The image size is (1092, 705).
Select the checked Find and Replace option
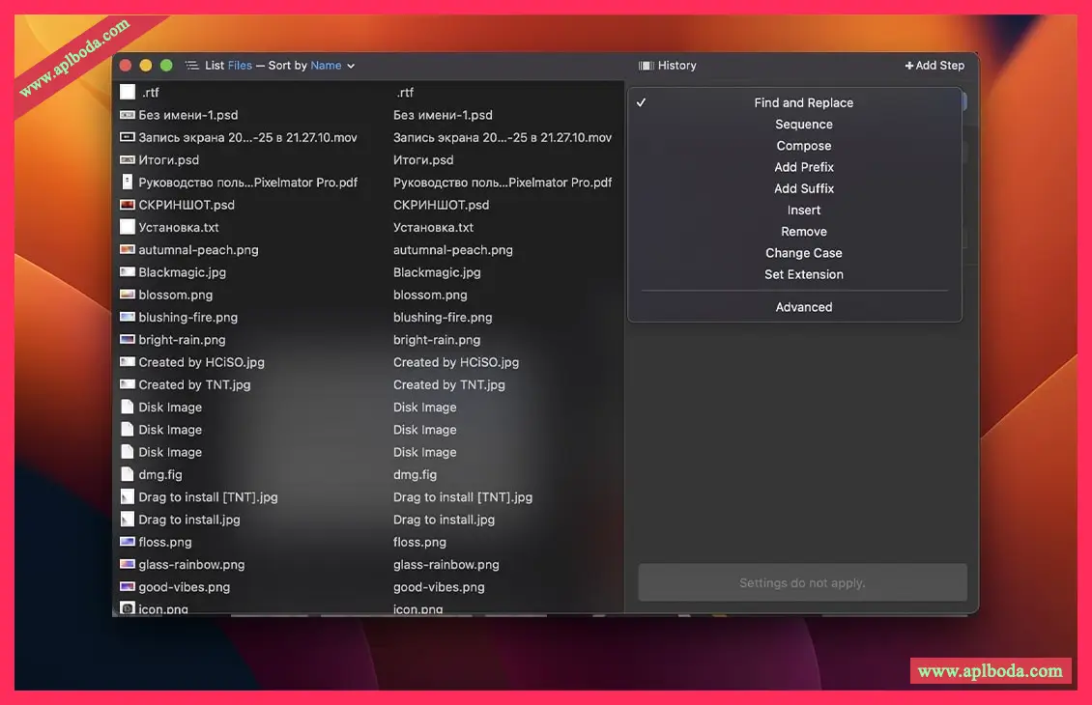pos(803,103)
